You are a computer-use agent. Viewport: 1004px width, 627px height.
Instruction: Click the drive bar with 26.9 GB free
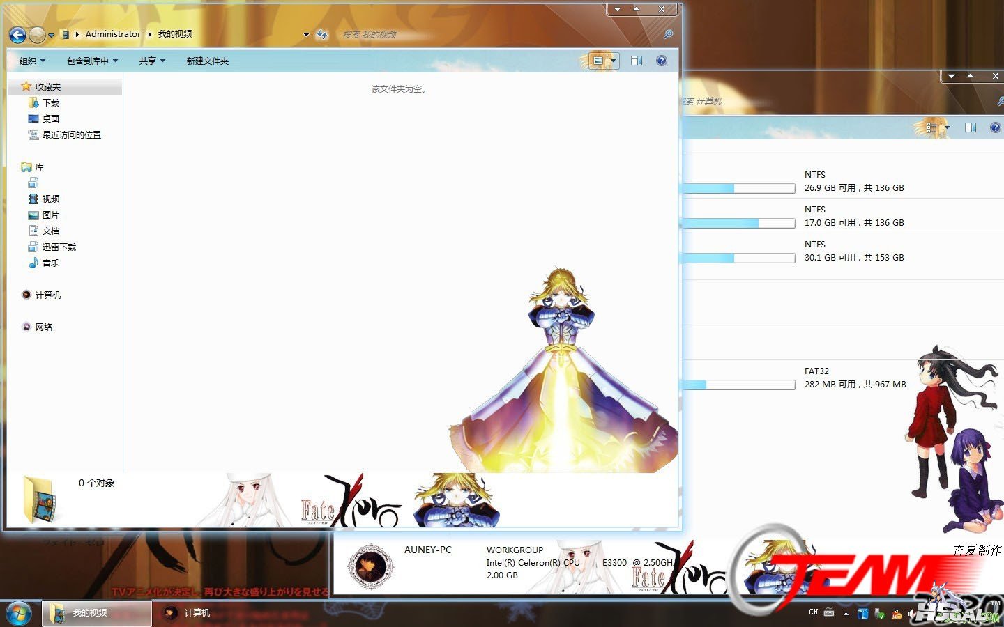click(738, 189)
